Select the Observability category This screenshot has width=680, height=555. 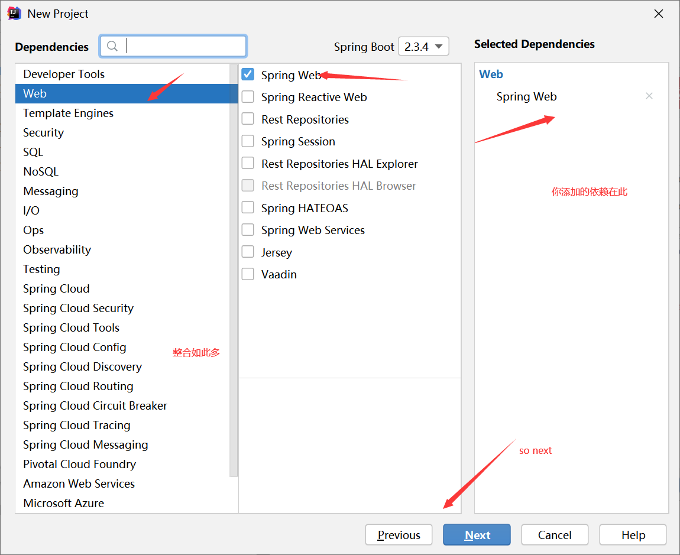[x=123, y=250]
